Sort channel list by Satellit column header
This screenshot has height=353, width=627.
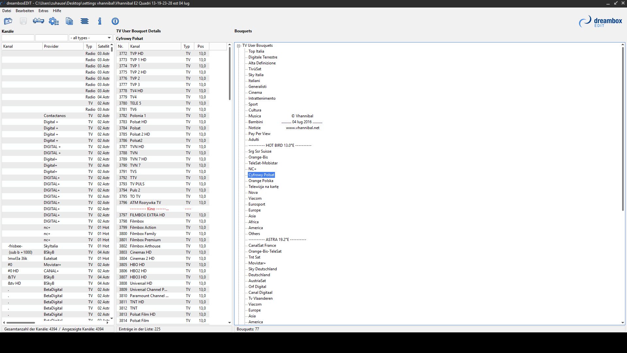click(103, 46)
